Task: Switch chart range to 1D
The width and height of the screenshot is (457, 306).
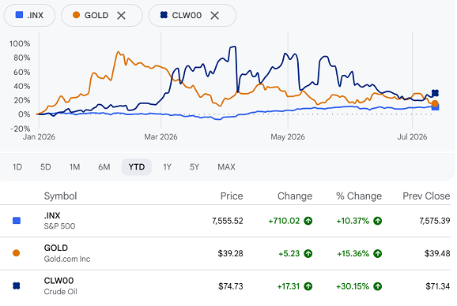Action: (17, 167)
